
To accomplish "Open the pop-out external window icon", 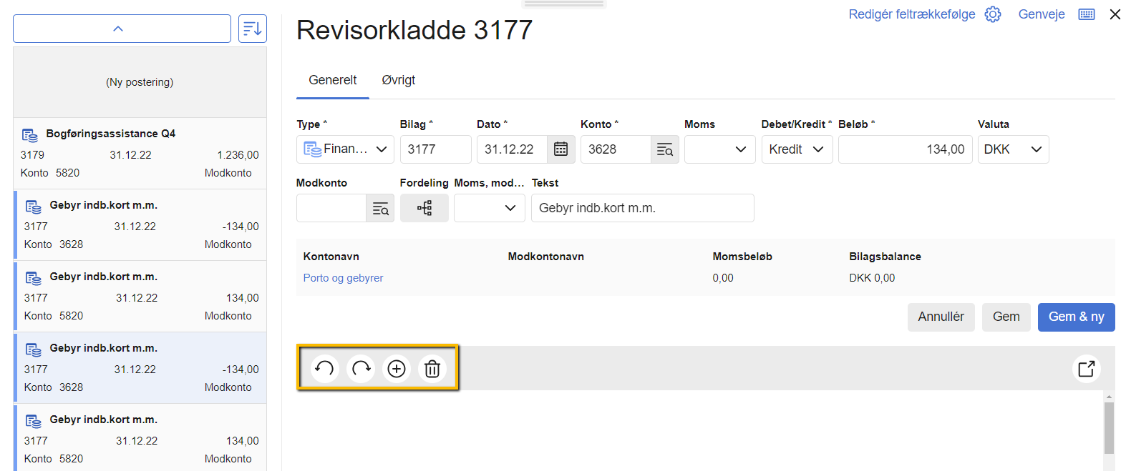I will pyautogui.click(x=1086, y=369).
